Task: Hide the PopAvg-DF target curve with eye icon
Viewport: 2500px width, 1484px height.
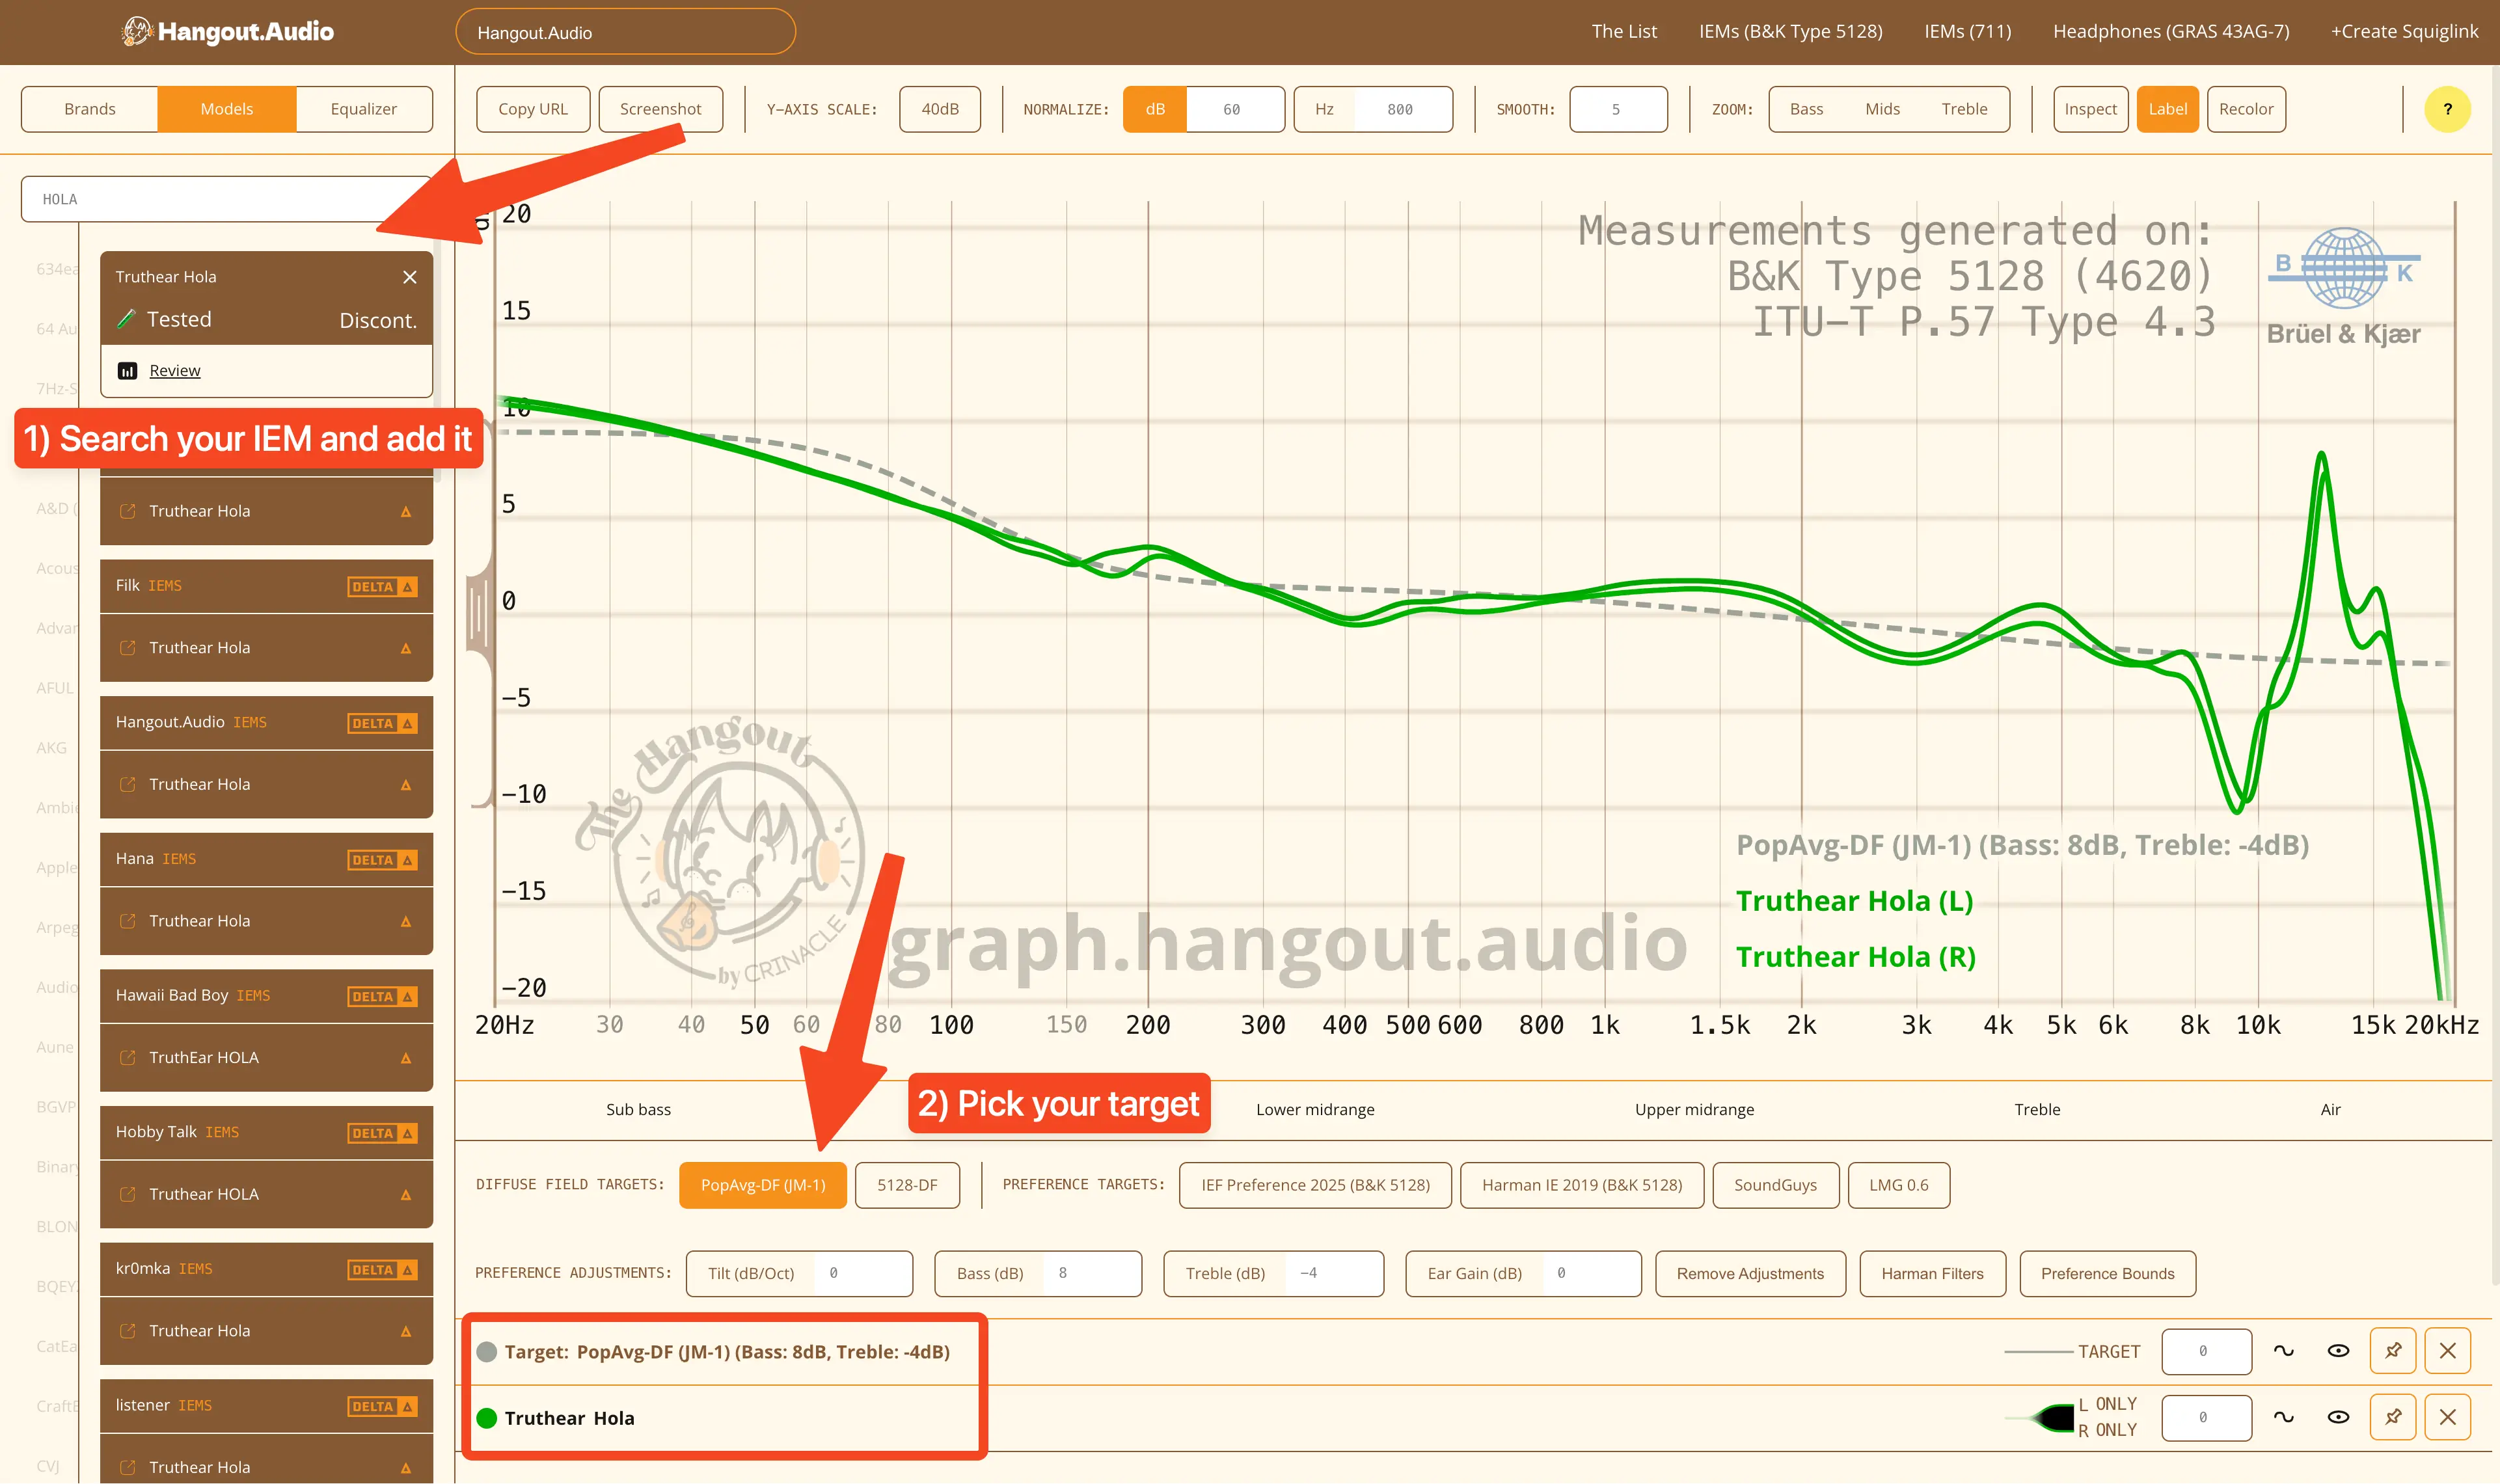Action: point(2338,1351)
